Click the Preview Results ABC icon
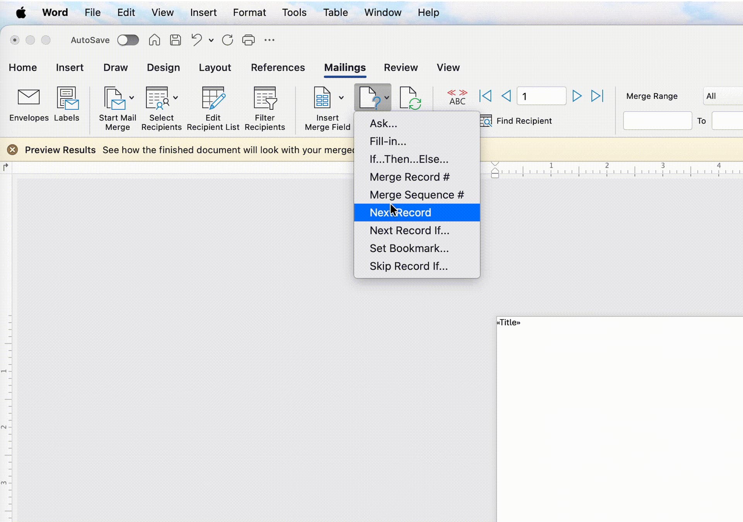This screenshot has width=743, height=522. pos(457,97)
